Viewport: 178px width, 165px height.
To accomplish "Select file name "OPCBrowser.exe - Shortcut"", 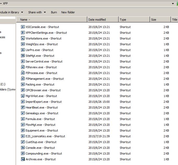I will click(x=43, y=90).
